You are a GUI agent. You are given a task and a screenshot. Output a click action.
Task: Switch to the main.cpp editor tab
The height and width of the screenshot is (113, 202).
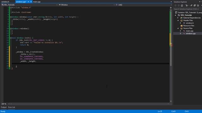click(x=37, y=2)
